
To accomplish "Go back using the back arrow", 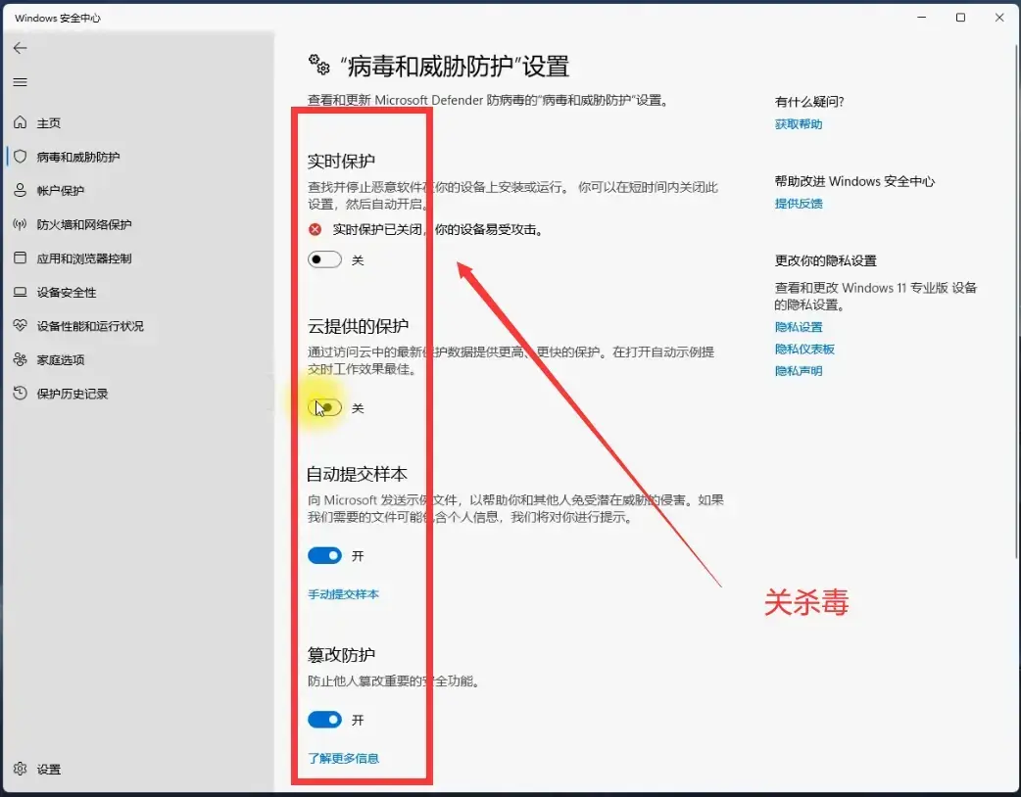I will [x=21, y=48].
